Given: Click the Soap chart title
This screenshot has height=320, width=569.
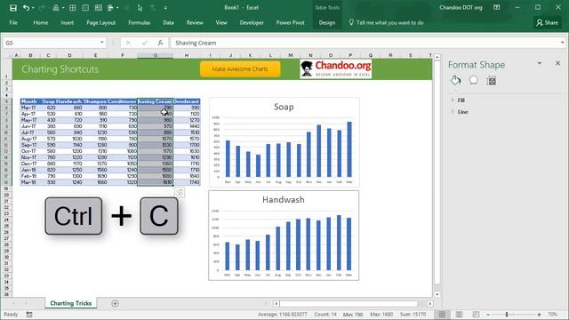Looking at the screenshot, I should (284, 107).
